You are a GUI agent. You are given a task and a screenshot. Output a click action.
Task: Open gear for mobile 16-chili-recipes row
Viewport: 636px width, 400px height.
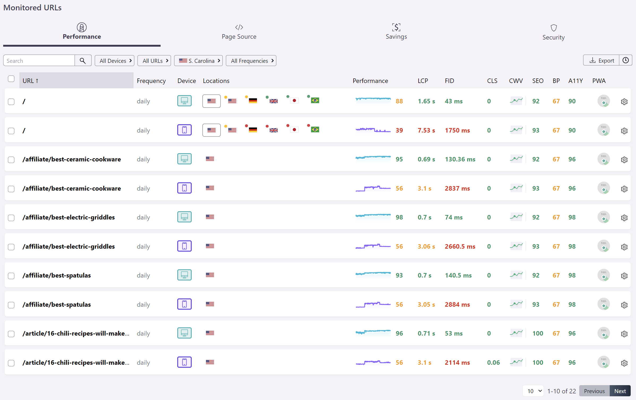coord(624,363)
